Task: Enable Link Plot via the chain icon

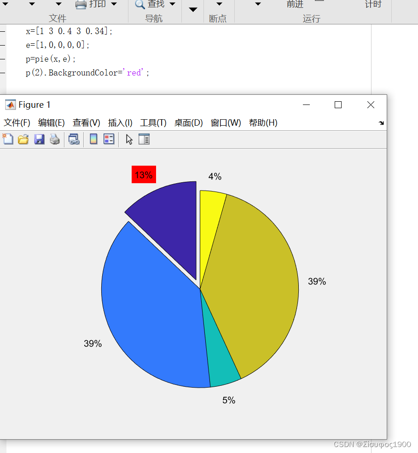Action: [x=74, y=139]
